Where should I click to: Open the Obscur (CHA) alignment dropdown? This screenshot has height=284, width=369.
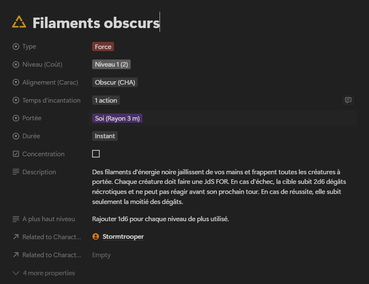tap(115, 83)
